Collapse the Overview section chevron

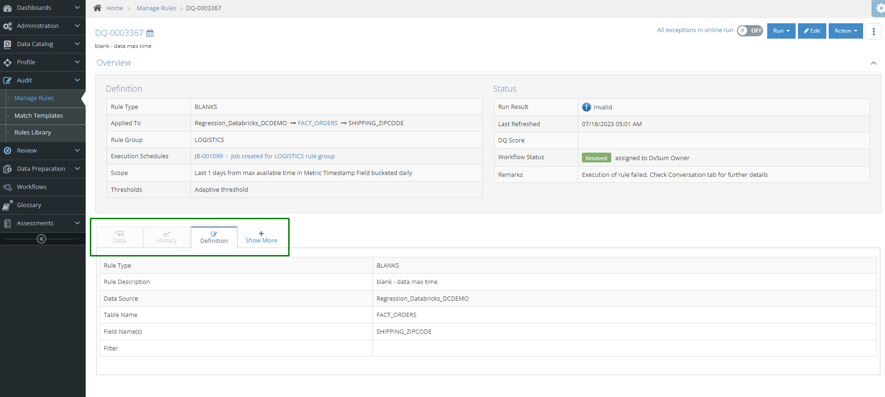[873, 63]
